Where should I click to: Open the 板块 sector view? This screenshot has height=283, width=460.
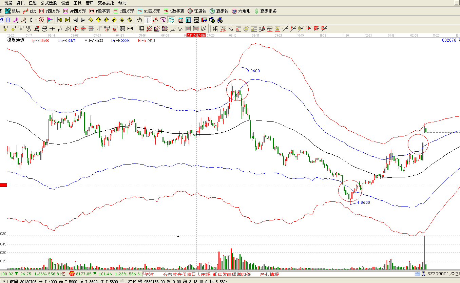click(12, 11)
